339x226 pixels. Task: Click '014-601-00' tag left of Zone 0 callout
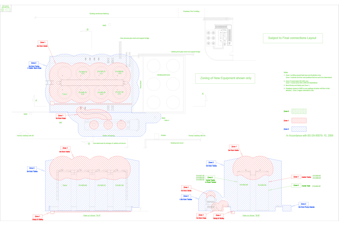tap(200, 176)
